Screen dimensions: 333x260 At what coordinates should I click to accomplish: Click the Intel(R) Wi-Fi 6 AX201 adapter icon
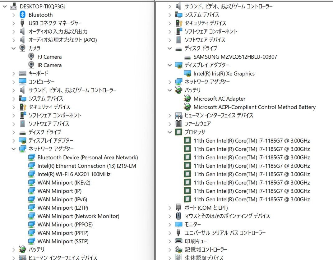coord(31,174)
